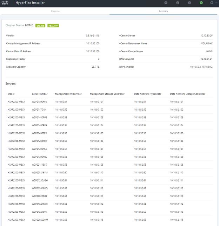Click the Model column header

11,94
